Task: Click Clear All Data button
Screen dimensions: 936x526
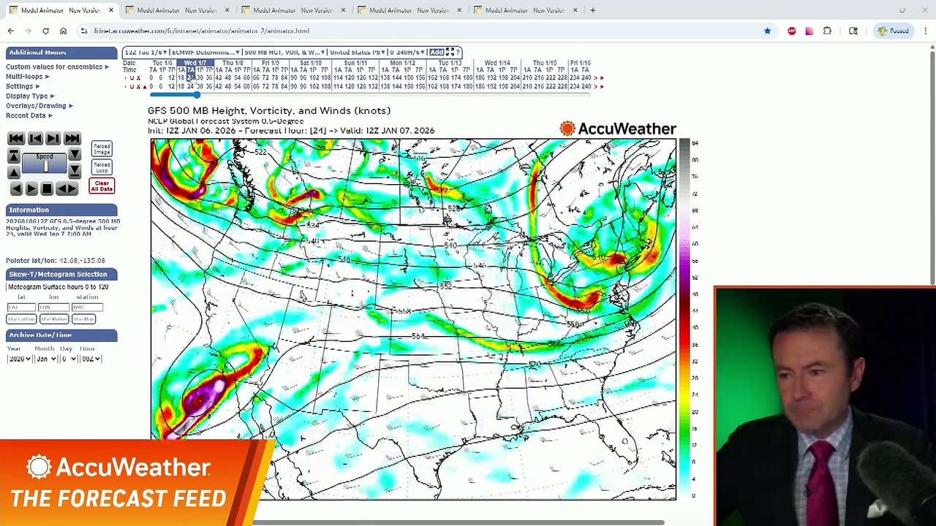Action: (102, 186)
